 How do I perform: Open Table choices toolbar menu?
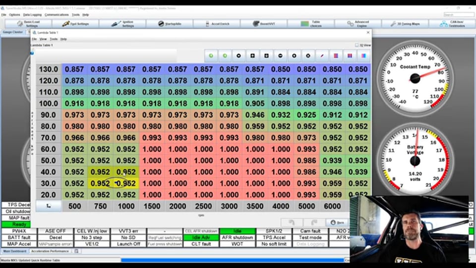310,24
